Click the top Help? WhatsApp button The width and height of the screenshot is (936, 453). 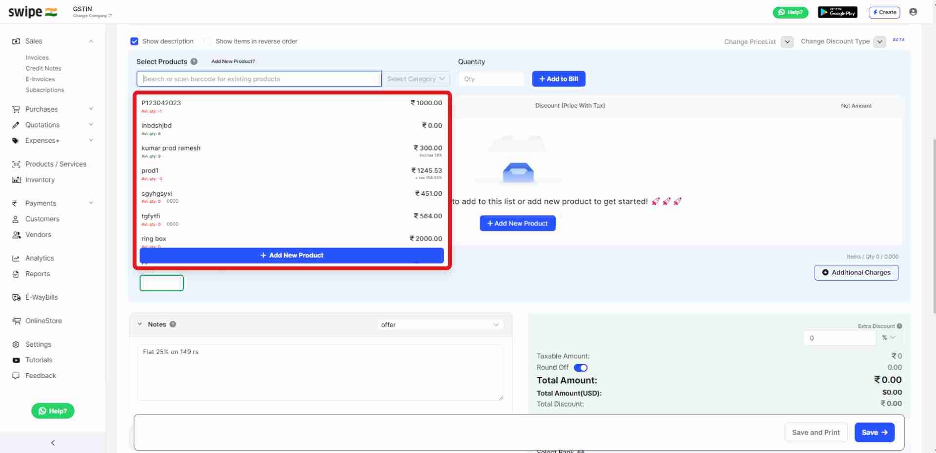point(790,12)
